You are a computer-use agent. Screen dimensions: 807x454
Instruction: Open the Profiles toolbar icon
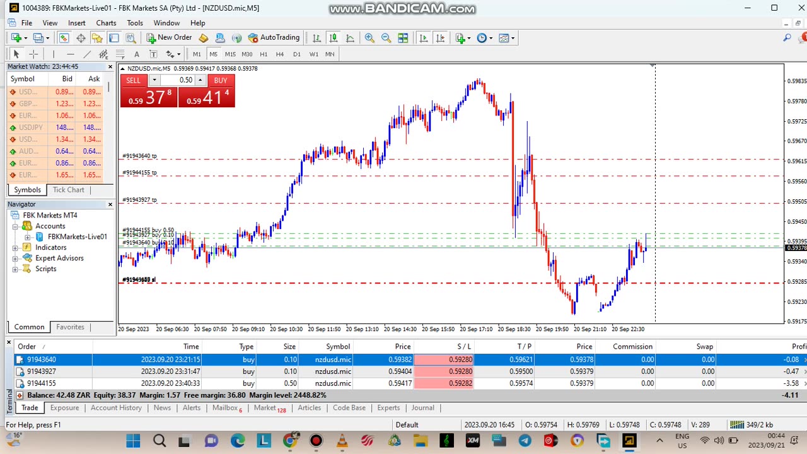point(38,38)
